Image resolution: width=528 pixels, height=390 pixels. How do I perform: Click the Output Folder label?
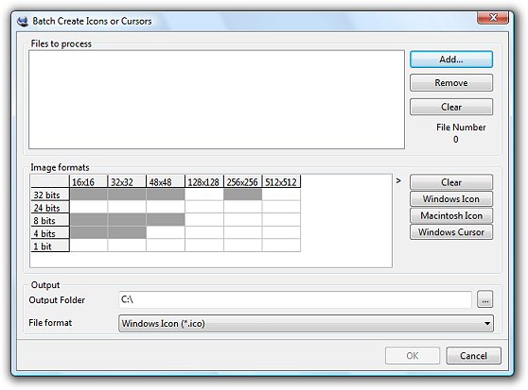point(57,300)
